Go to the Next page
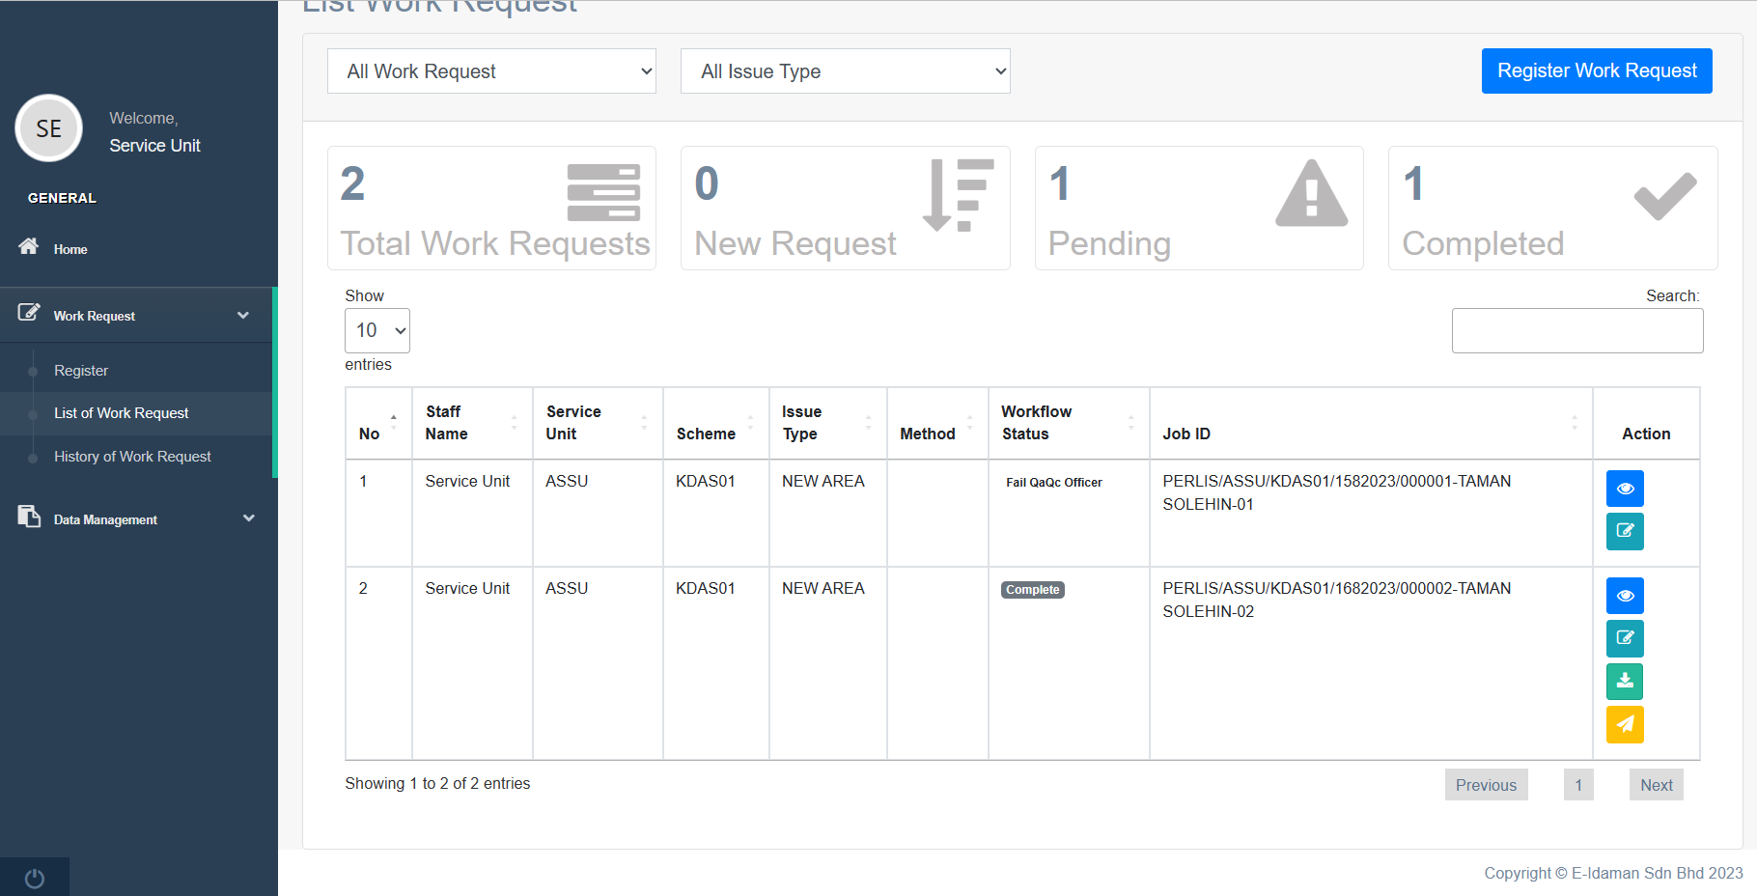 (x=1656, y=785)
